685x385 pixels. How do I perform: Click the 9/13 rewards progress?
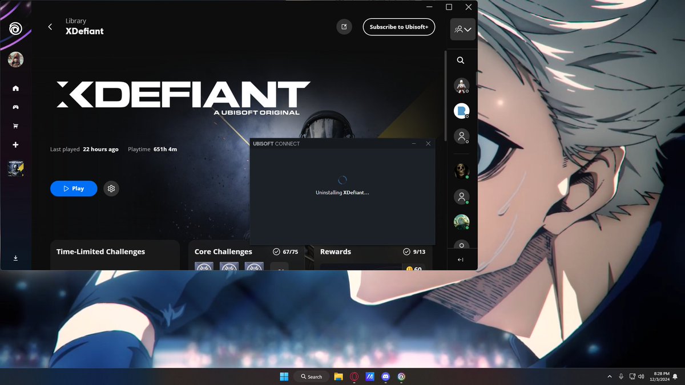click(414, 252)
